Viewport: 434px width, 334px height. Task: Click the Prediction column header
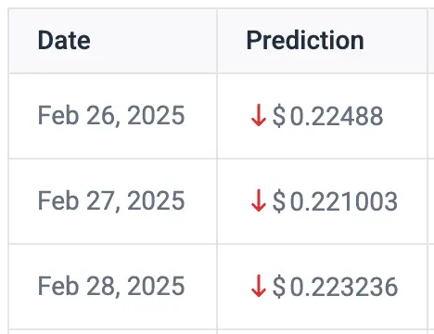click(x=305, y=41)
